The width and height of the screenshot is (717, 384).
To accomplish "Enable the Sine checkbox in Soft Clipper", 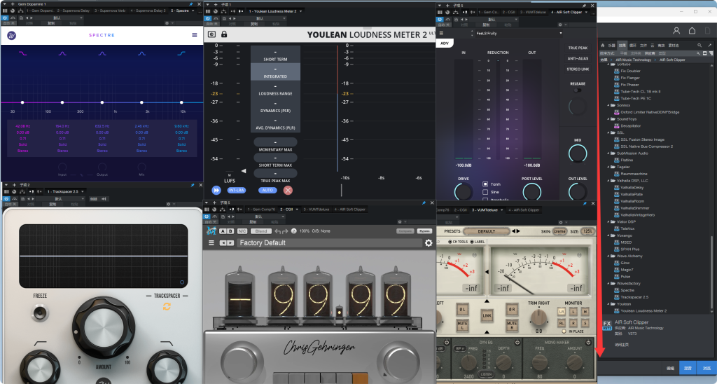I will click(485, 192).
